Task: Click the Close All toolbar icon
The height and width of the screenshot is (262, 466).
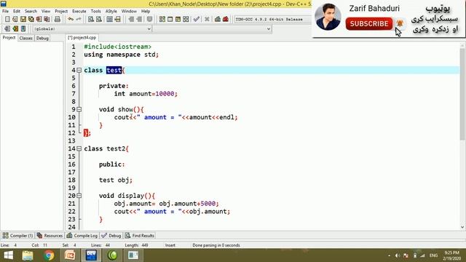Action: pos(47,20)
